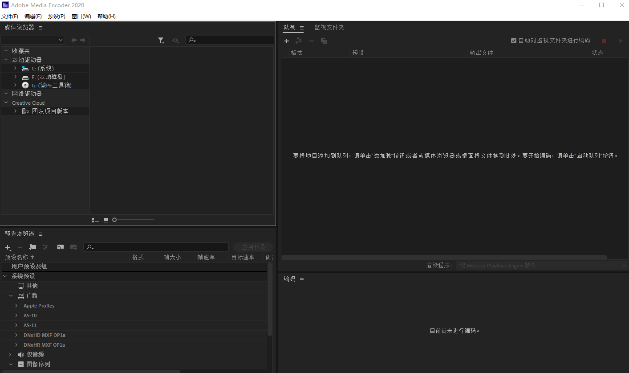Click the import presets icon
629x373 pixels.
tap(61, 247)
